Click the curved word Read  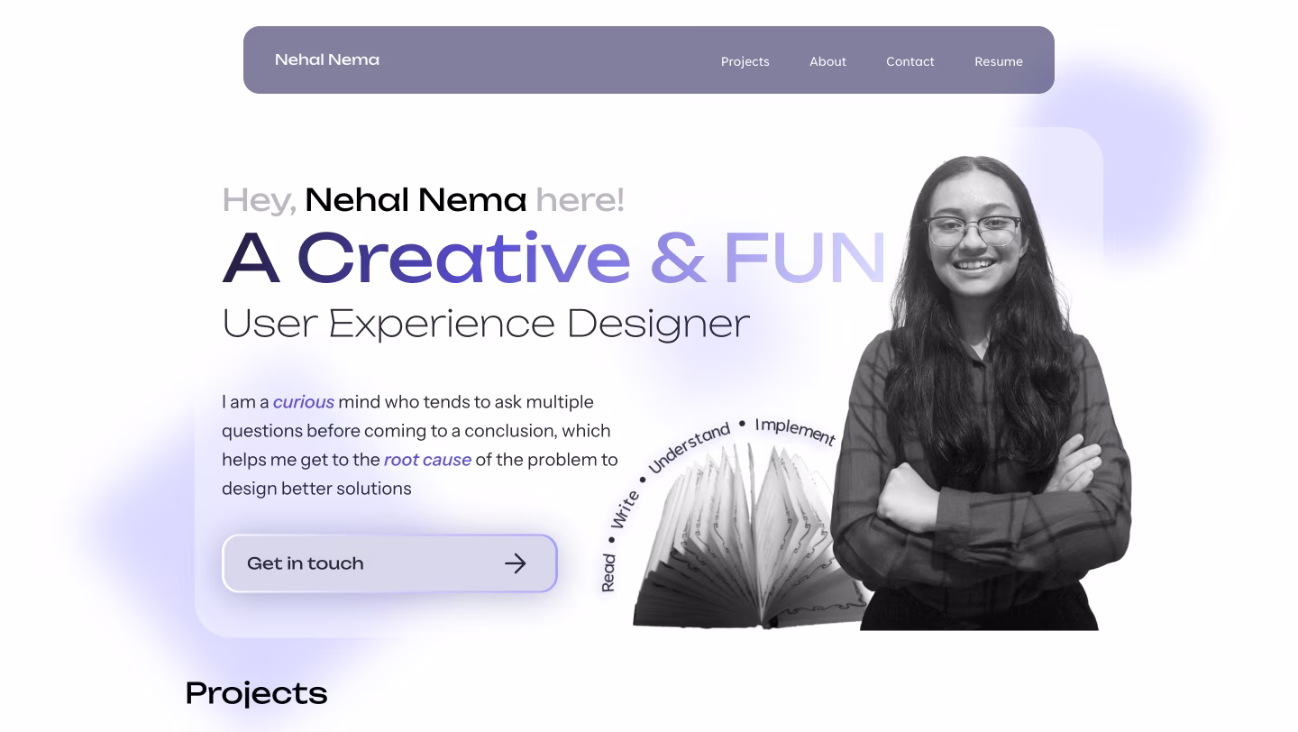point(608,572)
